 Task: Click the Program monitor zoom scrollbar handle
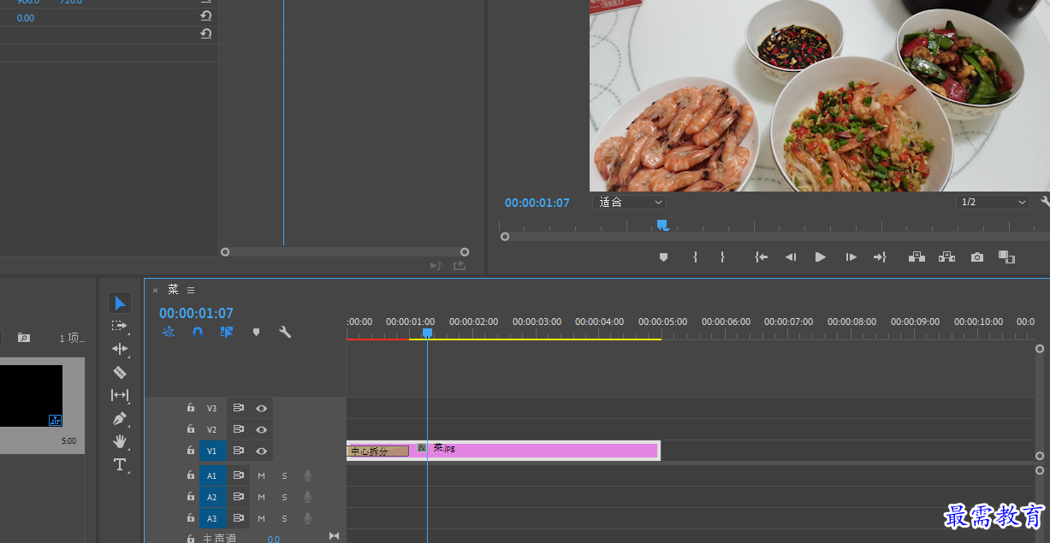coord(505,237)
